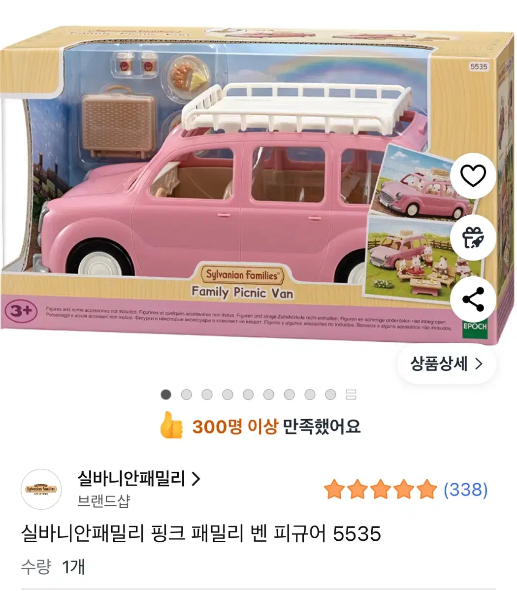
Task: Expand chevron beside 실바니안패밀리 brand name
Action: pos(195,479)
